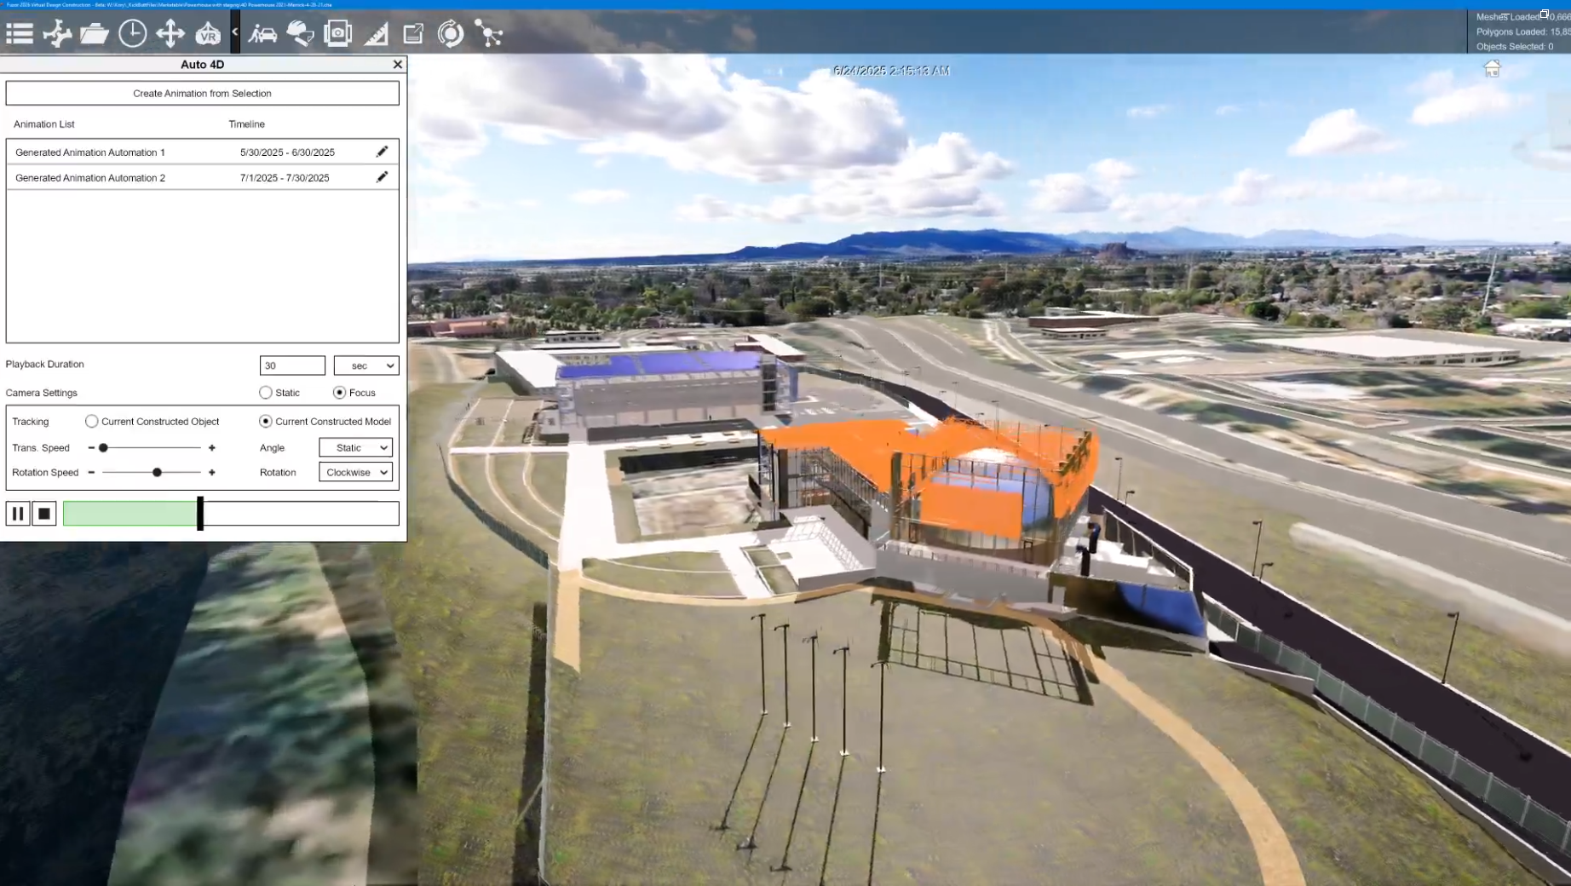The height and width of the screenshot is (886, 1571).
Task: Click the camera snapshot icon
Action: pos(338,34)
